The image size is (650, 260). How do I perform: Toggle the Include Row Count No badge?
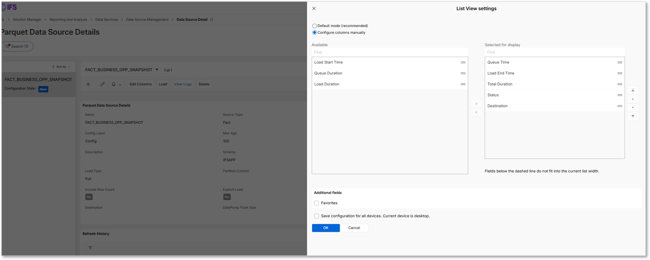pos(89,197)
